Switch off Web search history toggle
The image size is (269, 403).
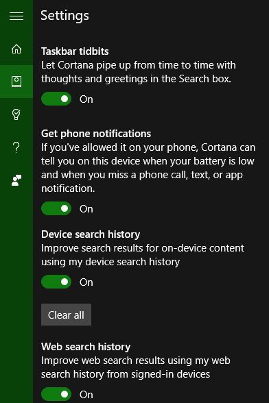click(x=56, y=394)
